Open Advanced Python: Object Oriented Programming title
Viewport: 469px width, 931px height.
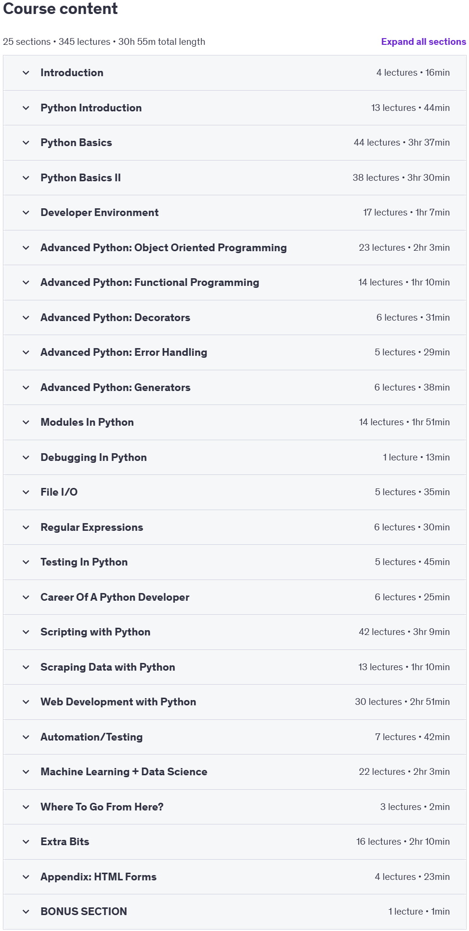tap(164, 248)
